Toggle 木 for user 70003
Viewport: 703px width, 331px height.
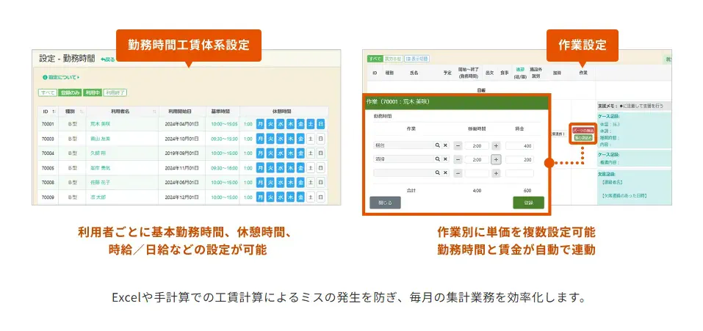coord(290,139)
